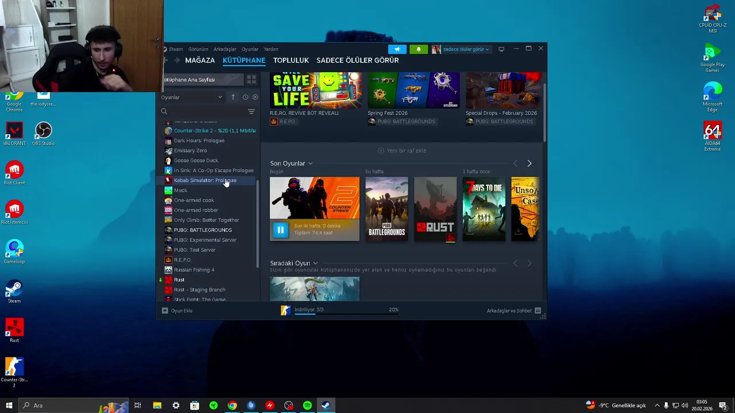The image size is (735, 413).
Task: Select PUBG: Test Server in library list
Action: 195,250
